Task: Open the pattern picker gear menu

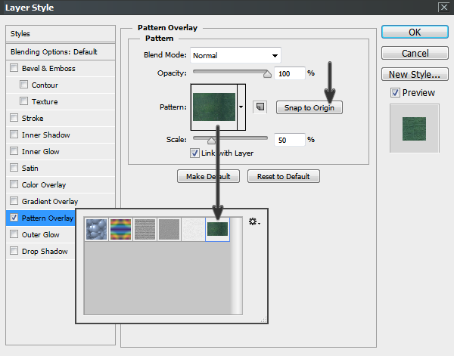Action: click(253, 222)
